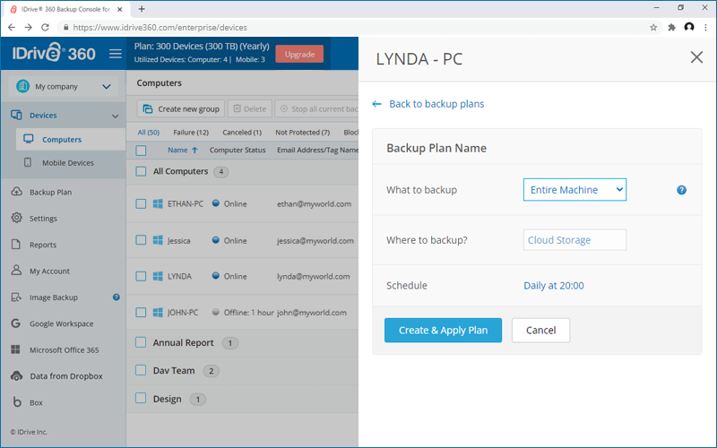Image resolution: width=717 pixels, height=448 pixels.
Task: Click the Mobile Devices phone icon
Action: [28, 162]
